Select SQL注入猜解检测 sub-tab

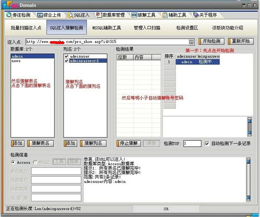tap(67, 27)
